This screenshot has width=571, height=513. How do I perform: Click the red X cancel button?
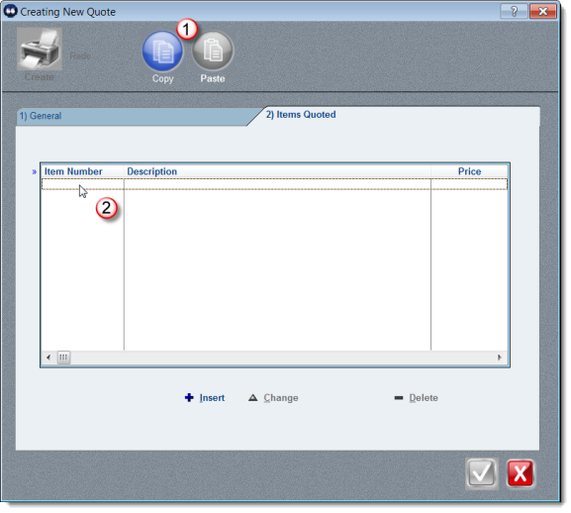click(520, 473)
